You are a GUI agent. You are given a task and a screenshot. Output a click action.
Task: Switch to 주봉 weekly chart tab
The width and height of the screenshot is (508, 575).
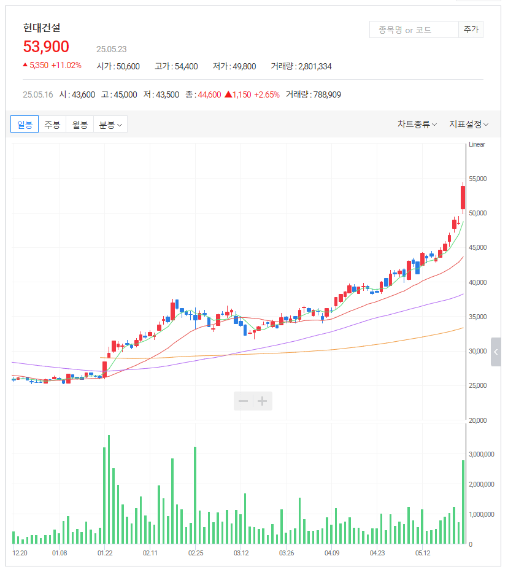52,125
